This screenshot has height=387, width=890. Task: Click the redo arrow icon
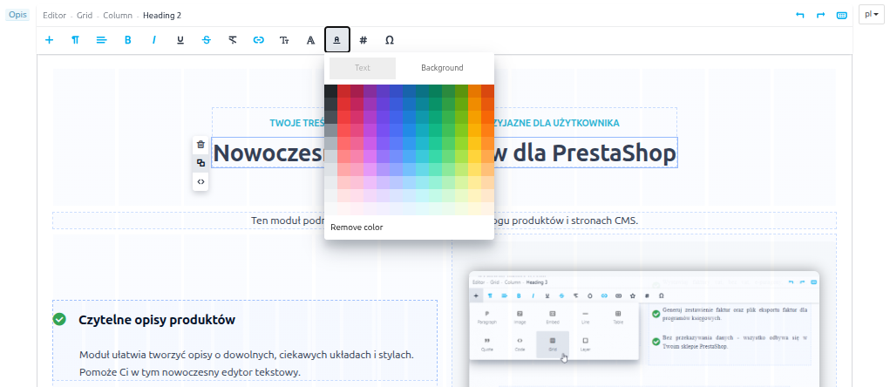820,15
